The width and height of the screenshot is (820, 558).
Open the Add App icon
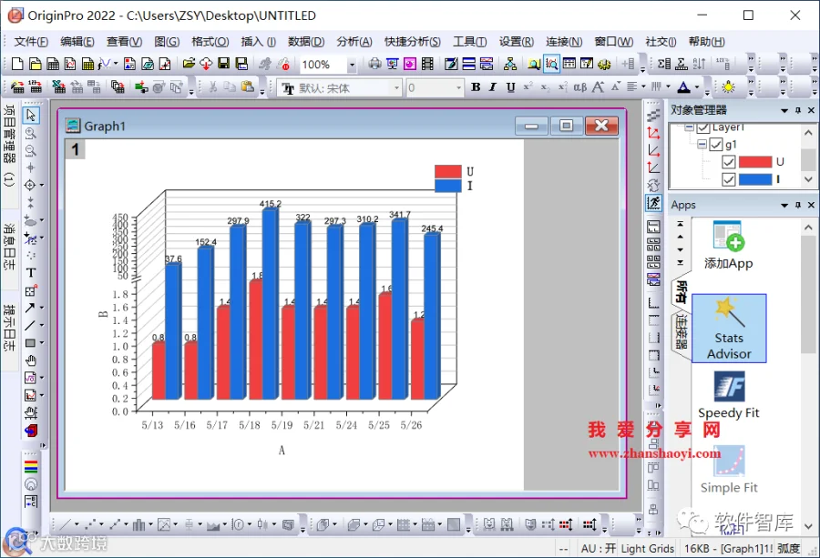point(729,245)
